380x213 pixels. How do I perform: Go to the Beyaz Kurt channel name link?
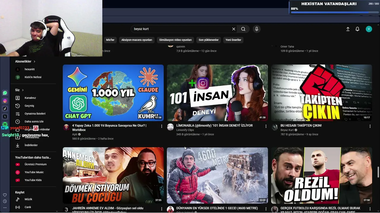coord(287,130)
